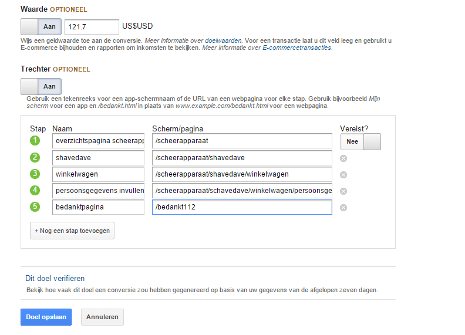The height and width of the screenshot is (335, 465).
Task: Add another step with Nog een stap toevoegen
Action: pyautogui.click(x=72, y=231)
